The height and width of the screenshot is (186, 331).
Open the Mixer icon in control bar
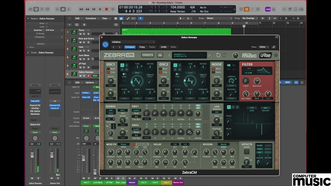63,9
